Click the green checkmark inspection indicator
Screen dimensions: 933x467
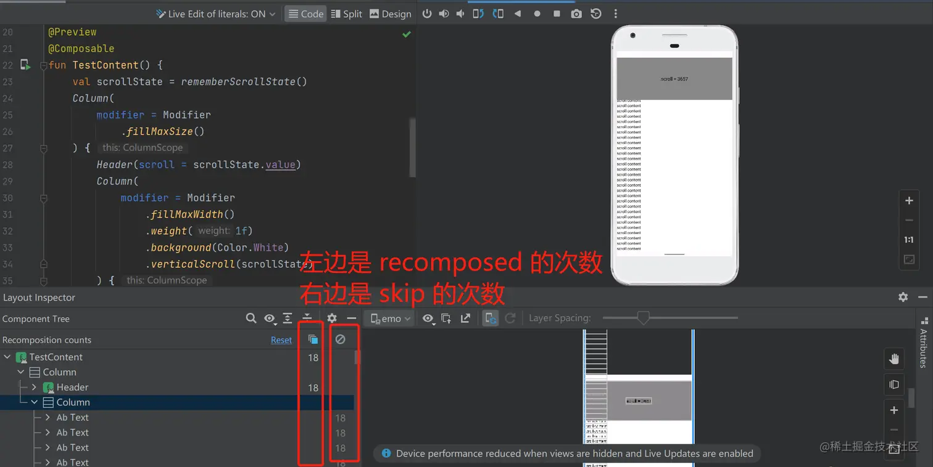point(407,35)
